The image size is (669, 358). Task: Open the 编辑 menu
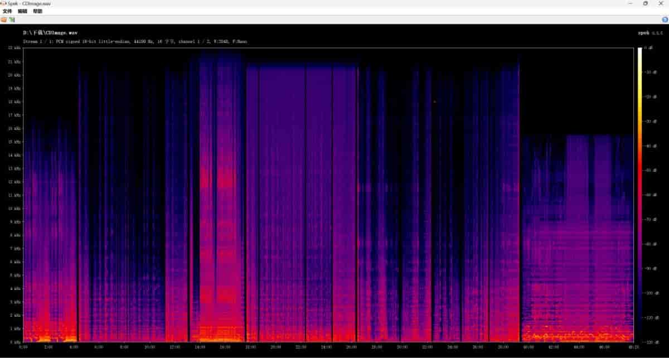coord(22,11)
